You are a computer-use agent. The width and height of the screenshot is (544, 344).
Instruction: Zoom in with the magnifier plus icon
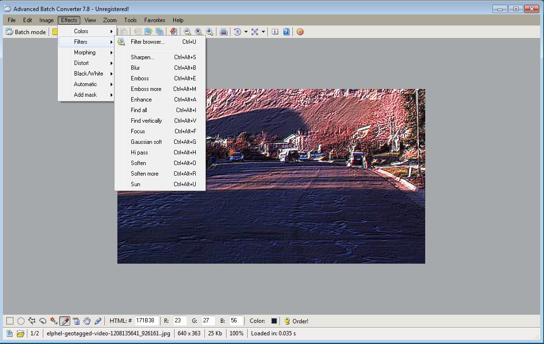point(210,31)
